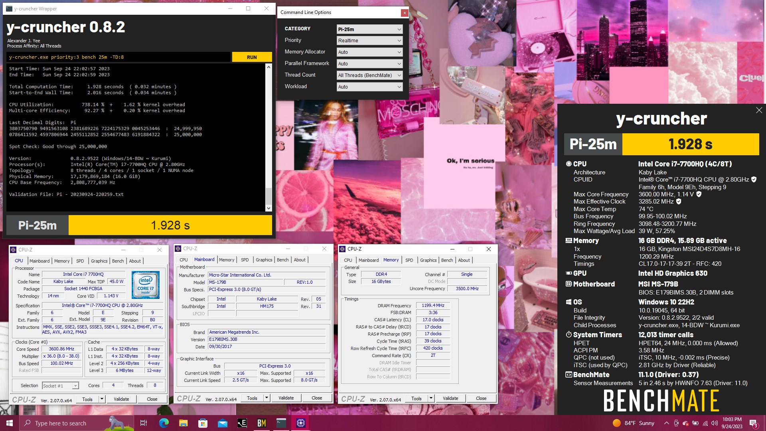Select the Bench tab in middle CPU-Z window

(282, 260)
